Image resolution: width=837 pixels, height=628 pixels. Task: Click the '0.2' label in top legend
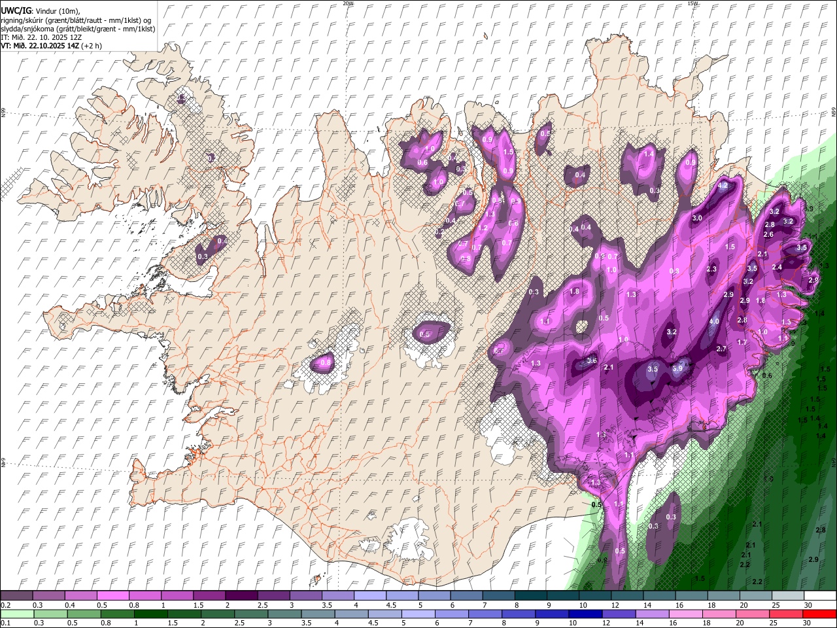(x=5, y=605)
